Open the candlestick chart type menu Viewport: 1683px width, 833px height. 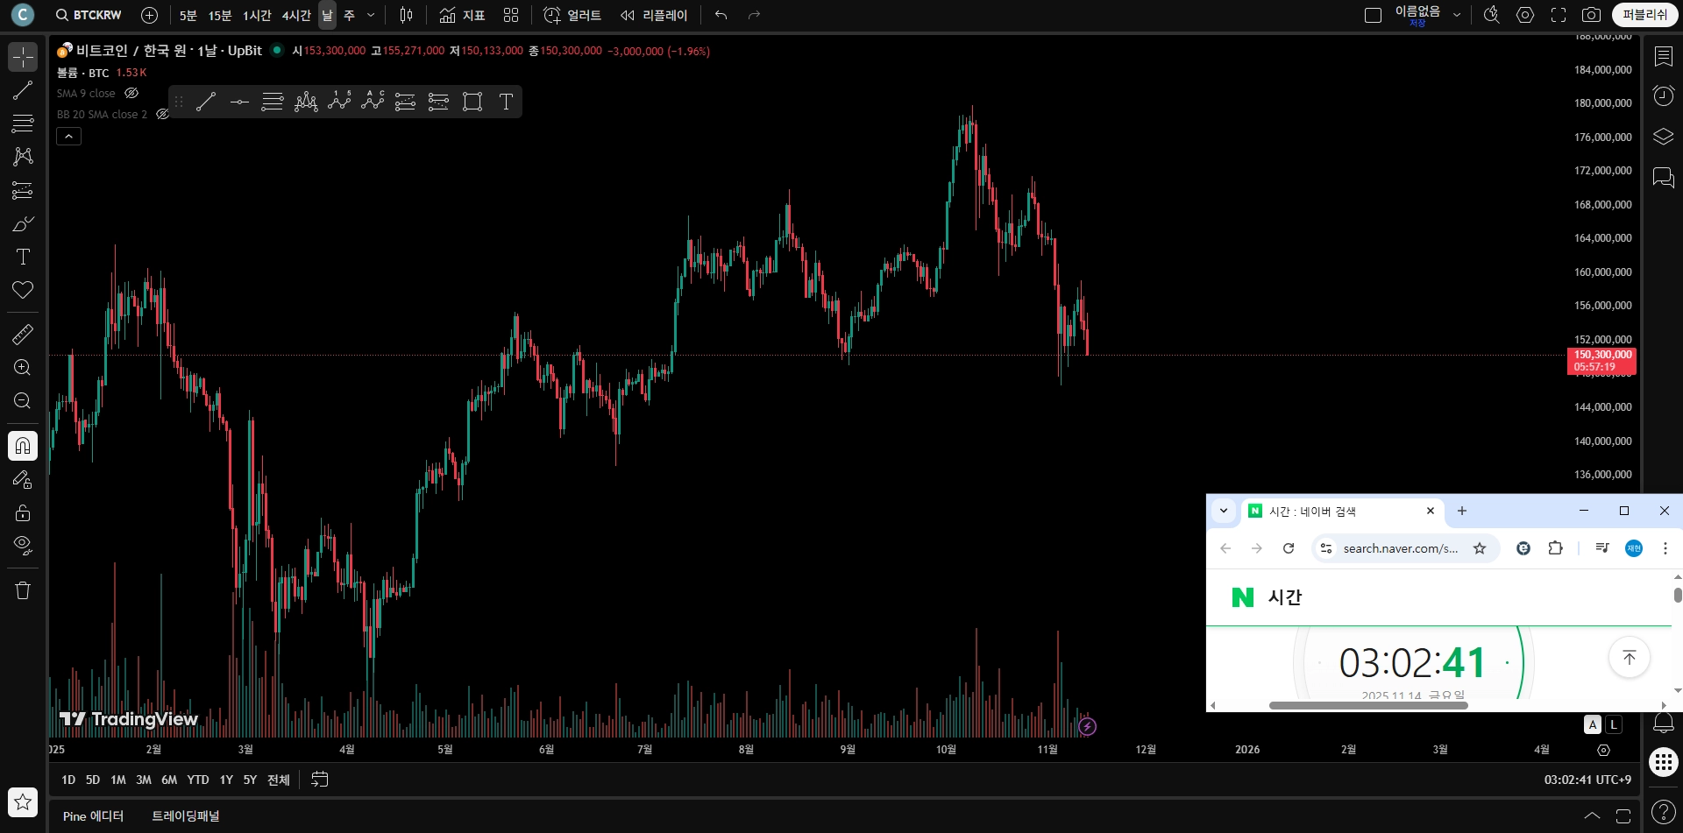pos(406,15)
